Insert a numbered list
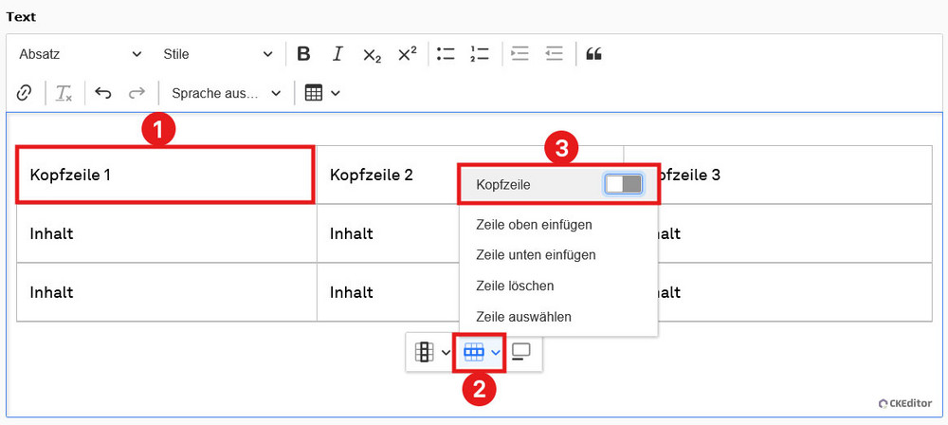 tap(480, 54)
